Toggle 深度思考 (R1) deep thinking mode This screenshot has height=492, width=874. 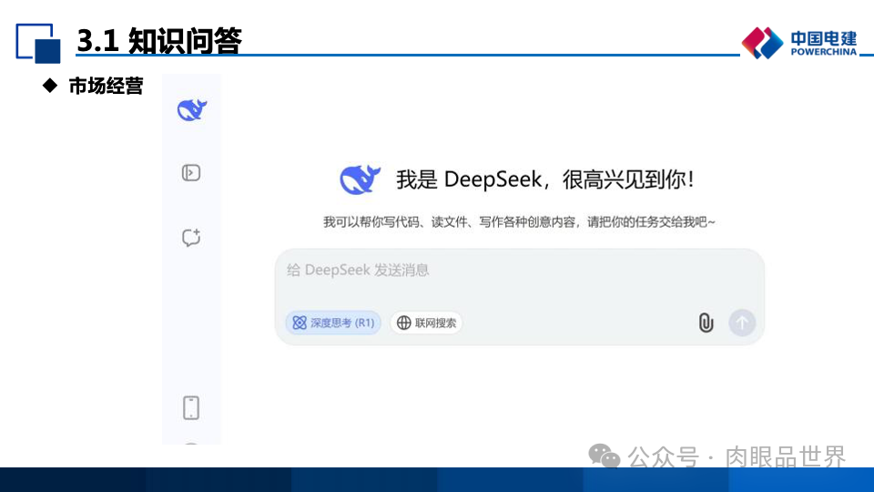click(333, 323)
